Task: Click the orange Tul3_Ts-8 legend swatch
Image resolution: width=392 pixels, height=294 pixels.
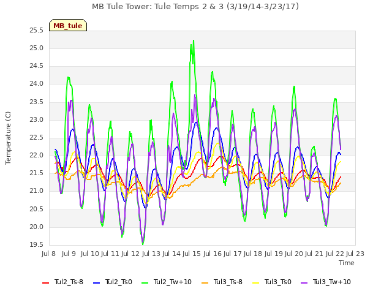Action: coord(205,283)
